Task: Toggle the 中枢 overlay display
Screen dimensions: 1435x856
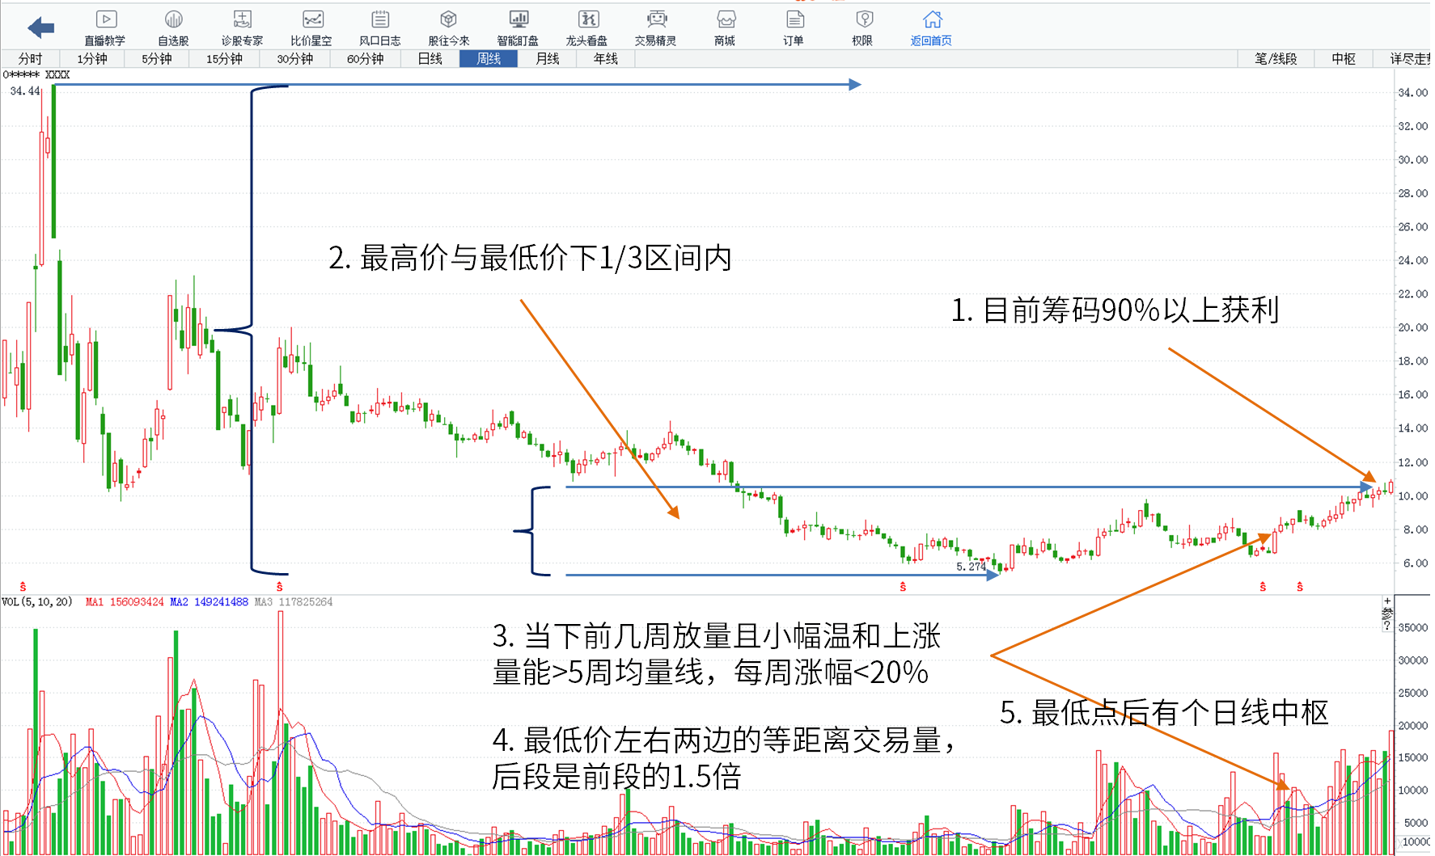Action: pyautogui.click(x=1344, y=59)
